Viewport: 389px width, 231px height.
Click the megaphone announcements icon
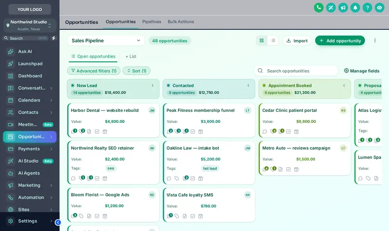point(343,8)
